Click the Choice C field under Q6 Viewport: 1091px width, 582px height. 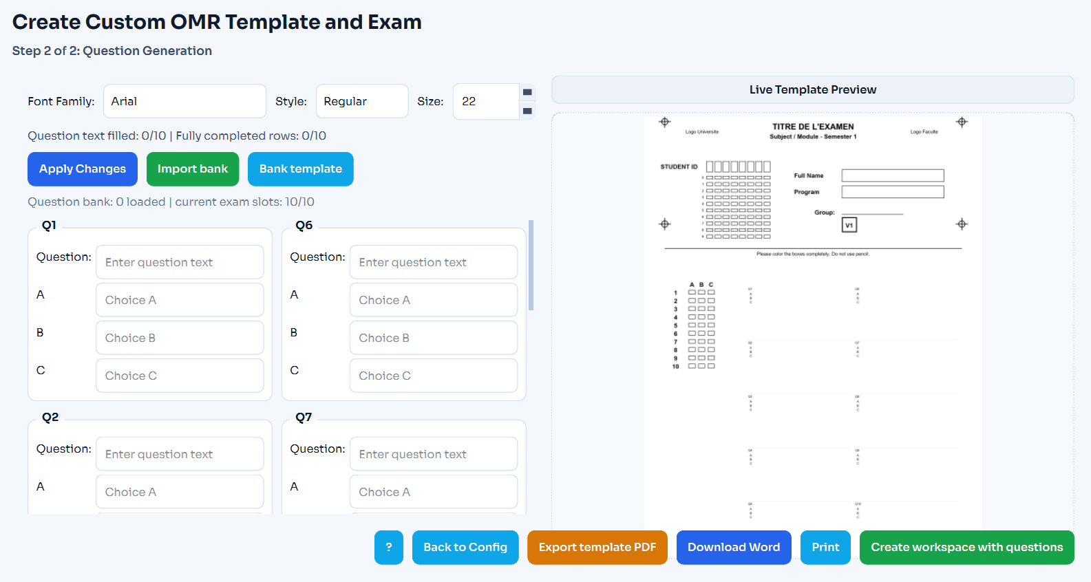(433, 375)
